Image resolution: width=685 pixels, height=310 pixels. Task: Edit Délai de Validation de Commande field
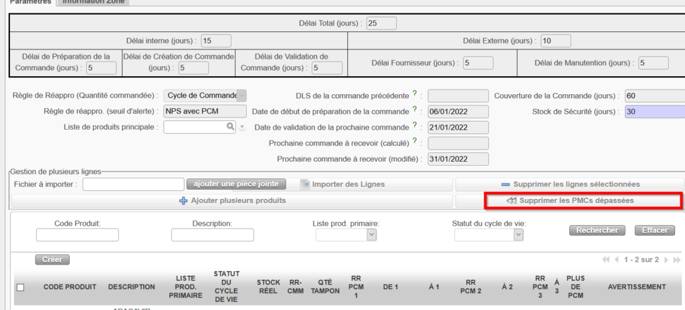pyautogui.click(x=327, y=67)
